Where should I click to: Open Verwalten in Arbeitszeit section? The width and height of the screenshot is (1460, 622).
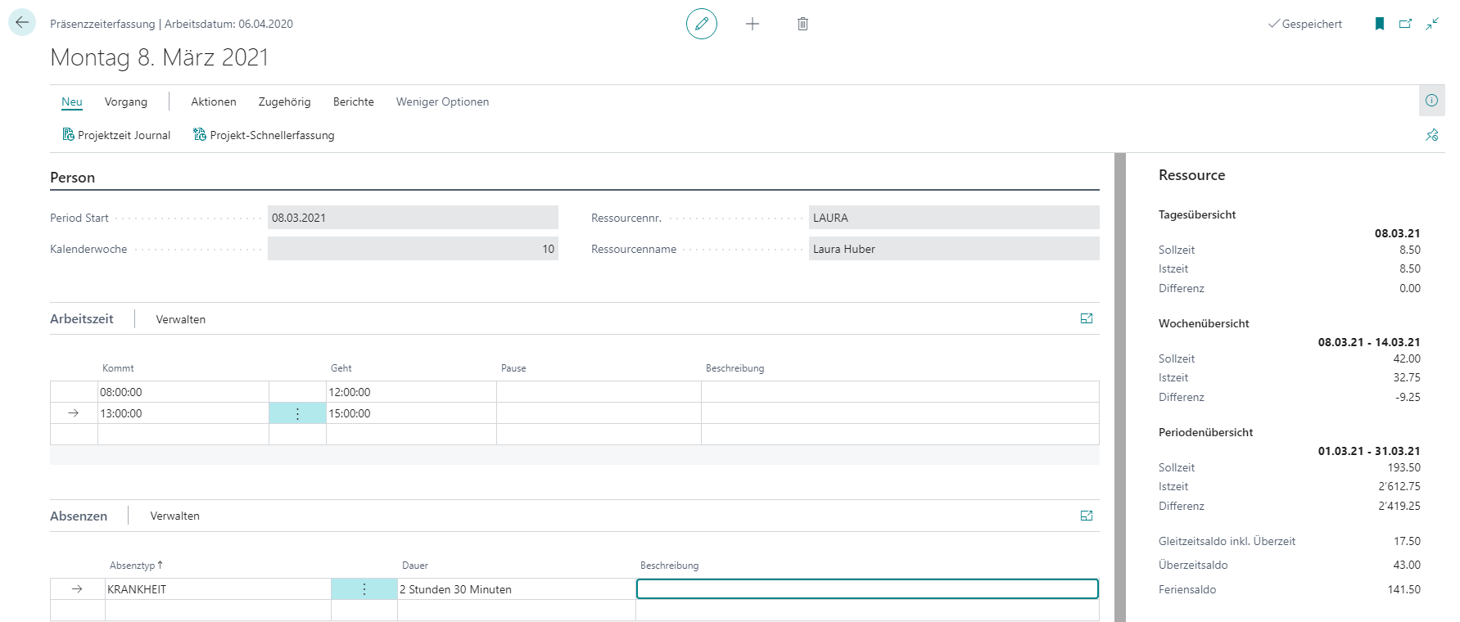181,319
